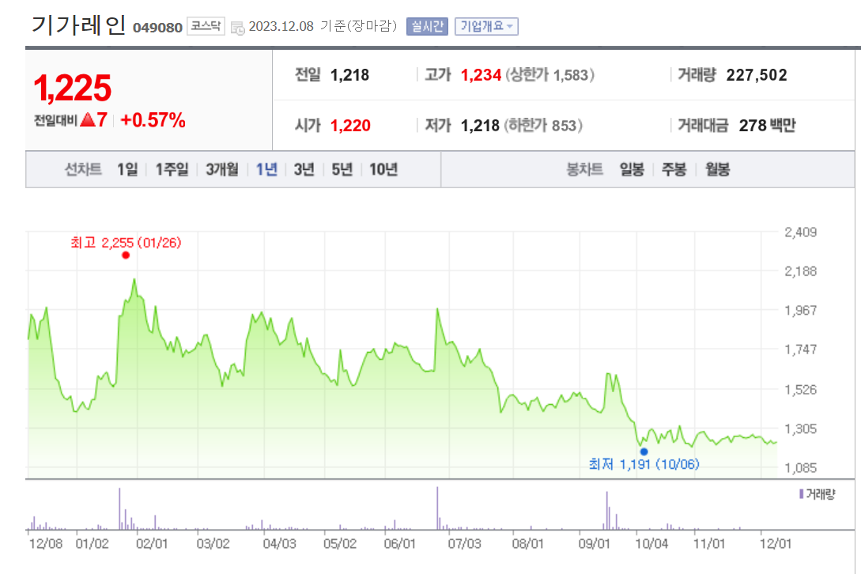Click the 전일 value 1,218
Viewport: 861px width, 574px height.
pos(349,74)
